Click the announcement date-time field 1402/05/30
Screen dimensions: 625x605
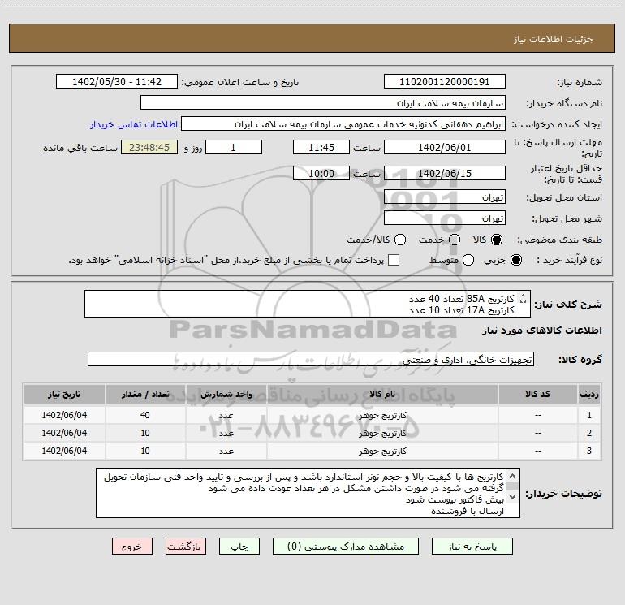pyautogui.click(x=117, y=81)
